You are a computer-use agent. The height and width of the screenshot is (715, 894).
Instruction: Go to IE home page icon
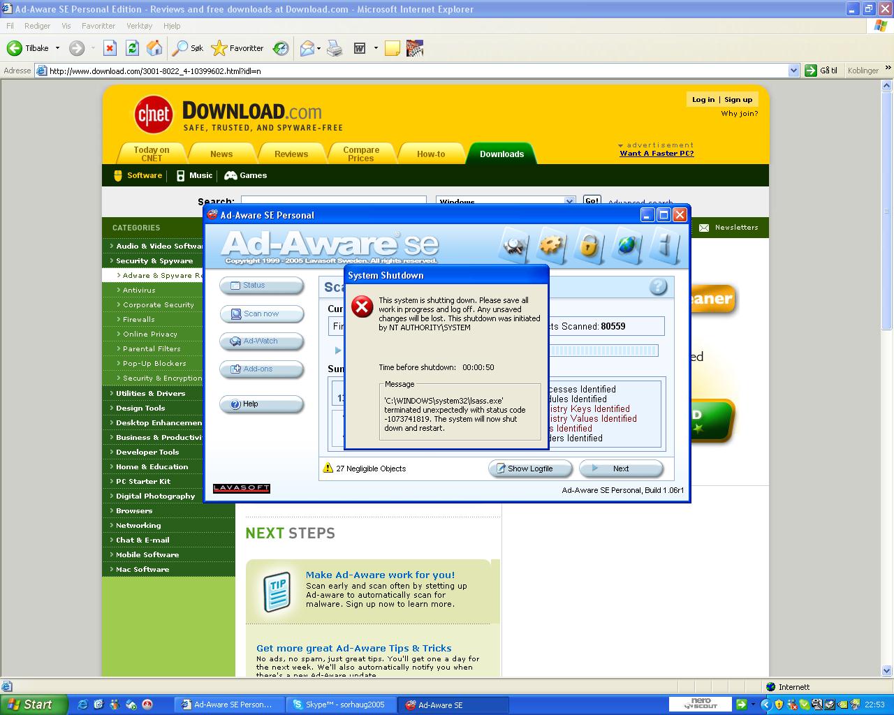[154, 48]
